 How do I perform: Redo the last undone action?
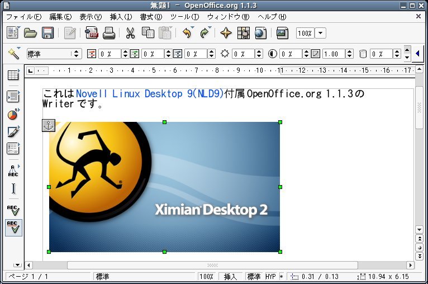(x=205, y=33)
